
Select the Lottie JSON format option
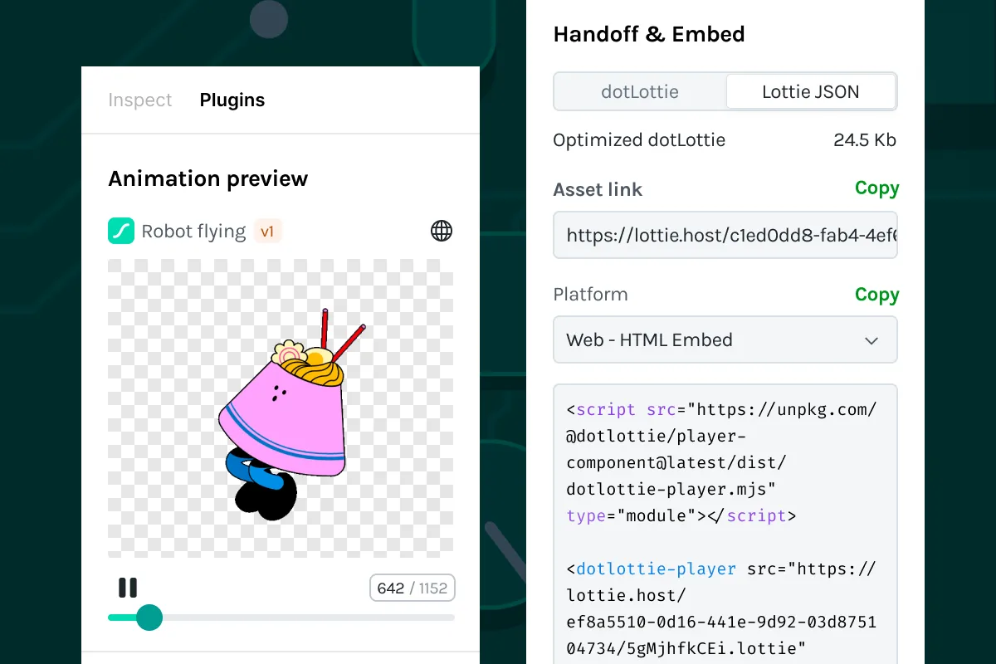click(811, 91)
